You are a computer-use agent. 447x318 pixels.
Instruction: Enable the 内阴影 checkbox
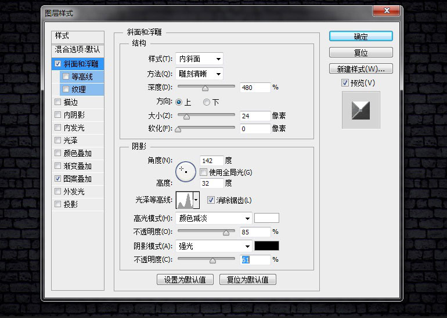pos(57,114)
